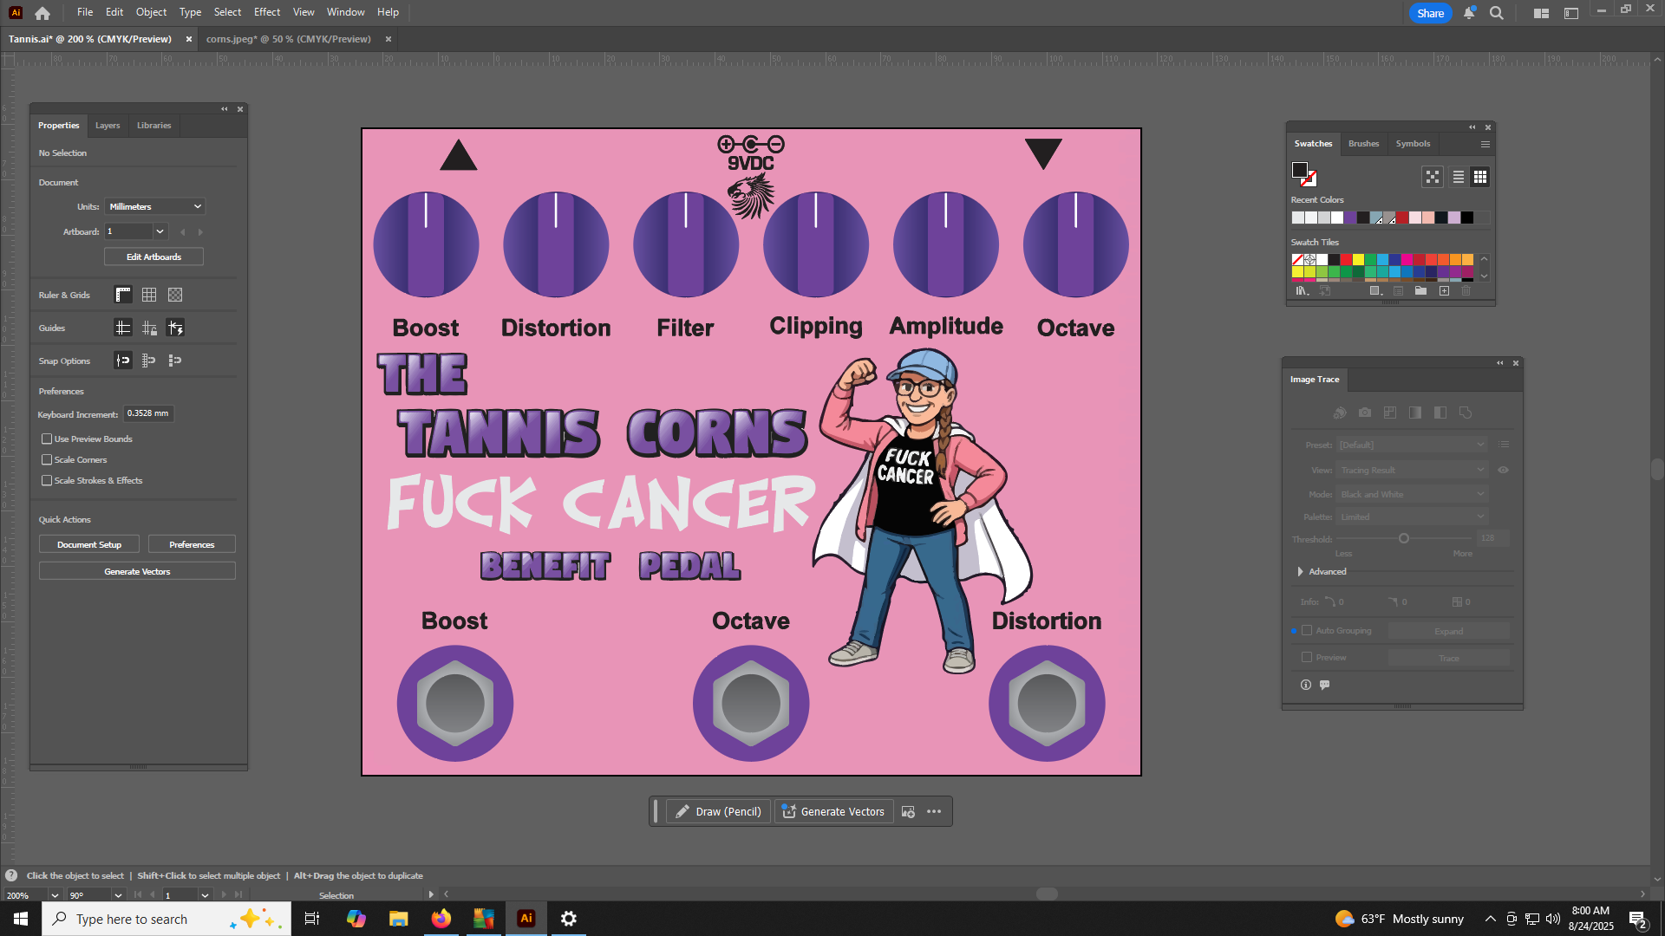Click the new color group folder icon
This screenshot has height=936, width=1665.
pyautogui.click(x=1420, y=291)
